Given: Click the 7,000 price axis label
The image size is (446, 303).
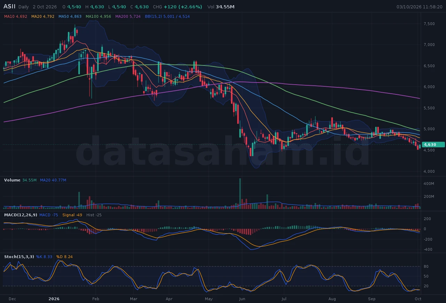Looking at the screenshot, I should coord(429,45).
